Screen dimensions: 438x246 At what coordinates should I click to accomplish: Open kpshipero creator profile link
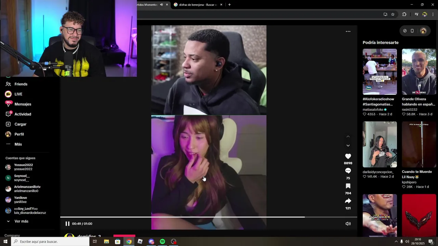tap(409, 182)
